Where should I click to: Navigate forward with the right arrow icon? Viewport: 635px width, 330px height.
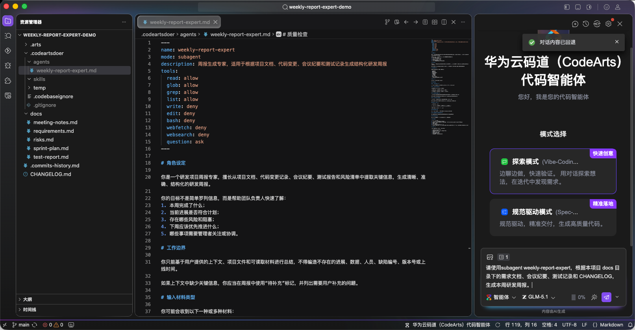(x=416, y=22)
